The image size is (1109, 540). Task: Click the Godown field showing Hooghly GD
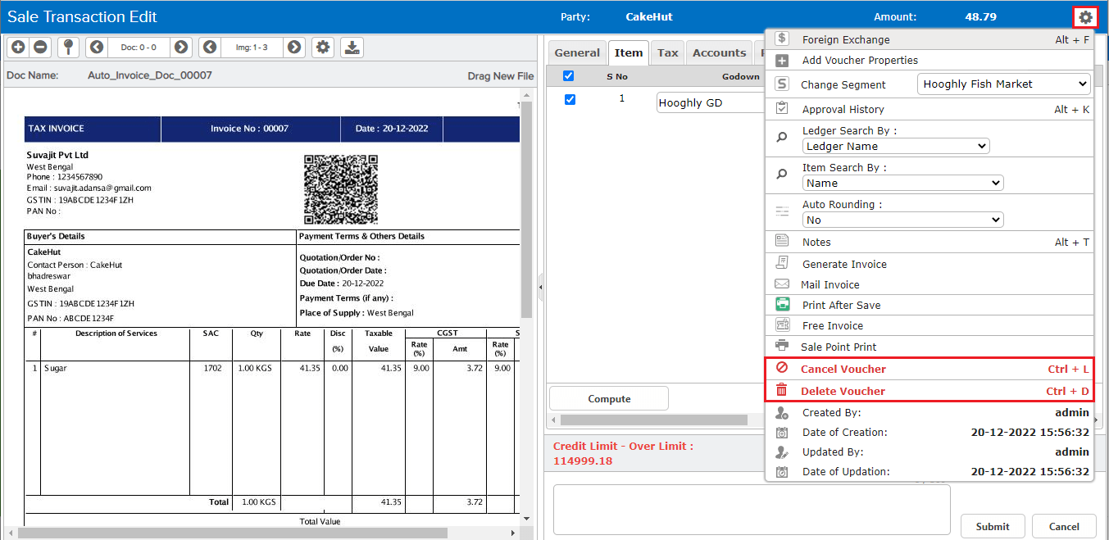tap(710, 103)
